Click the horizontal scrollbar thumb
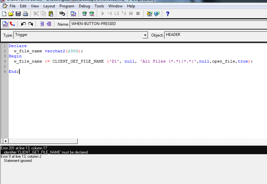The width and height of the screenshot is (267, 184). (x=43, y=141)
